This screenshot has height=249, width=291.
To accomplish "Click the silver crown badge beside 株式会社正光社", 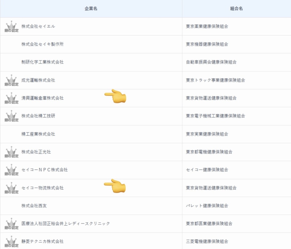I will point(12,152).
